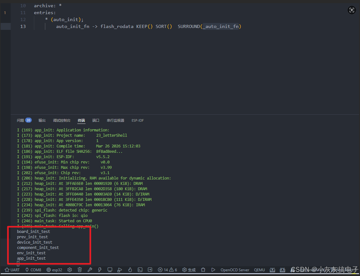The width and height of the screenshot is (360, 276).
Task: Choose the COM8 serial port selector
Action: (x=33, y=270)
